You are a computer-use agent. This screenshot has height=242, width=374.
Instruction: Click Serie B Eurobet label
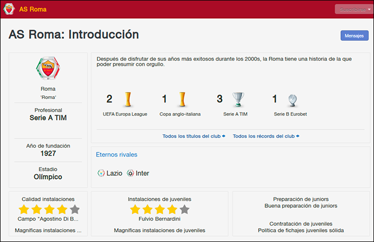coord(290,114)
